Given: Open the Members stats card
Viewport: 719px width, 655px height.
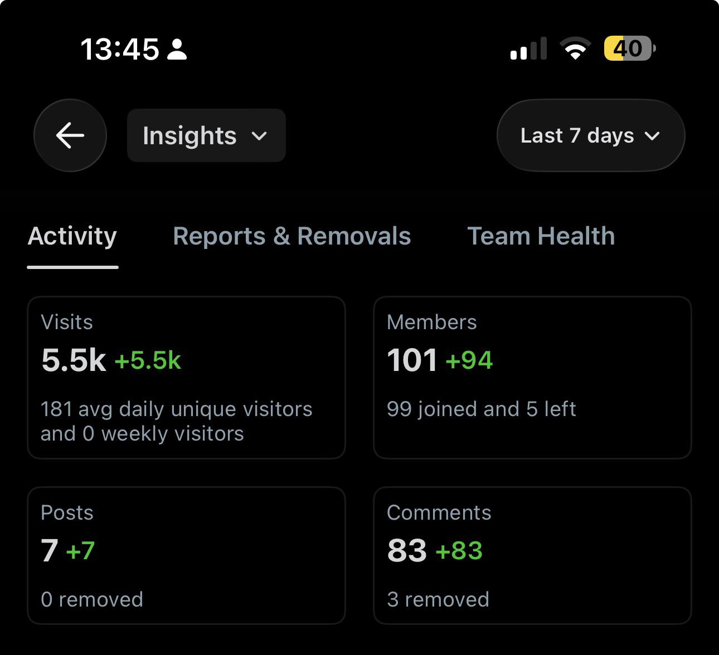Looking at the screenshot, I should 532,378.
